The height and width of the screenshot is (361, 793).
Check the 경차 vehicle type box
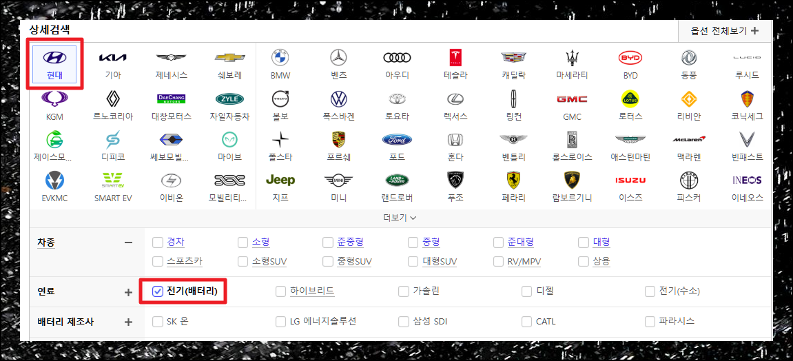point(157,243)
